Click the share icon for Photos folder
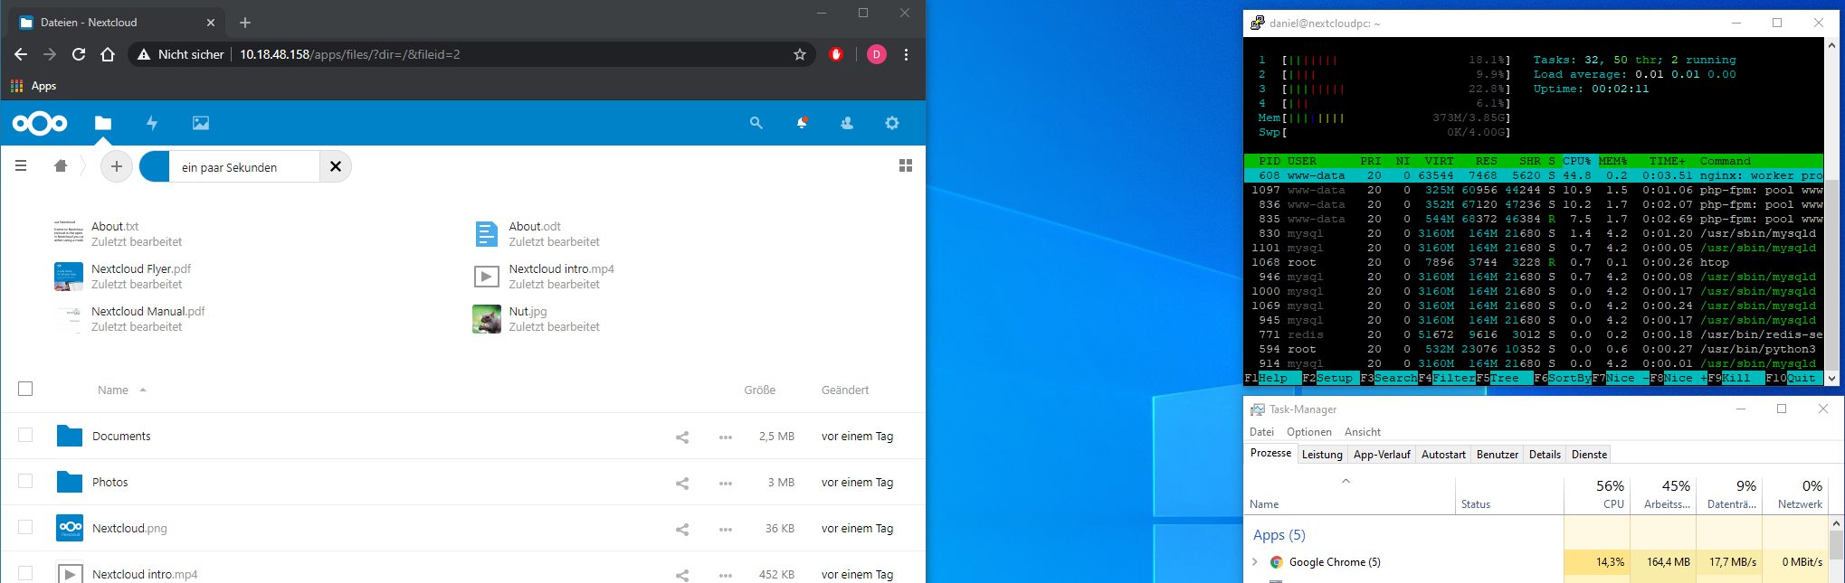 pyautogui.click(x=682, y=484)
